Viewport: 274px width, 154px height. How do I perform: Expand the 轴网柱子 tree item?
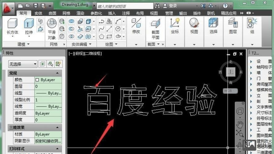tap(251, 67)
